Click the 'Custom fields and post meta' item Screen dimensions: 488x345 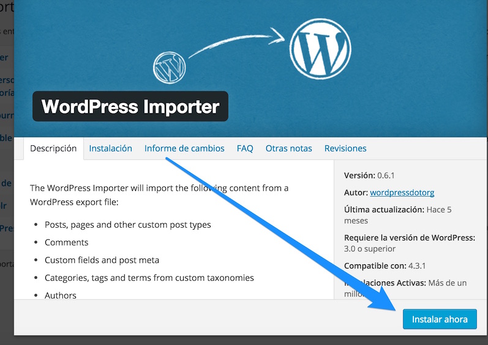coord(102,260)
